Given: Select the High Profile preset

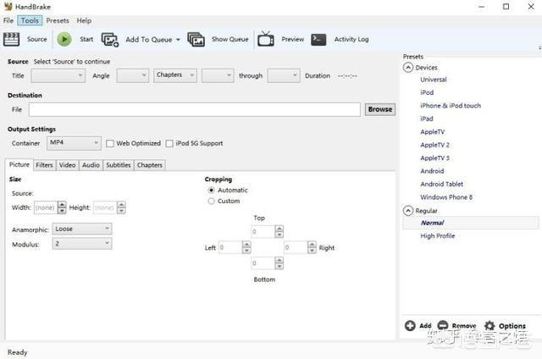Looking at the screenshot, I should coord(438,236).
